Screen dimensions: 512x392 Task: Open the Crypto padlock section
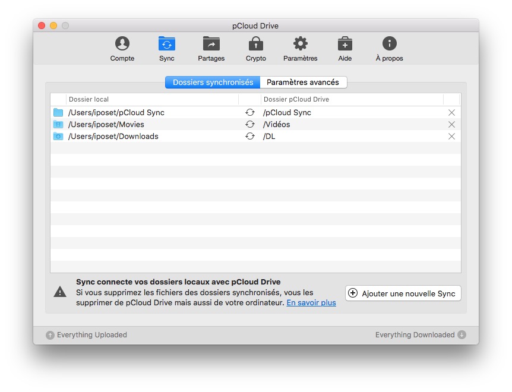point(255,49)
